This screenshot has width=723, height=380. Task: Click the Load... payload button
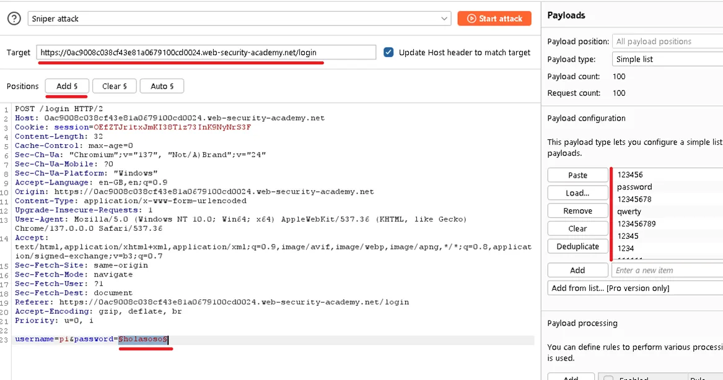tap(577, 193)
